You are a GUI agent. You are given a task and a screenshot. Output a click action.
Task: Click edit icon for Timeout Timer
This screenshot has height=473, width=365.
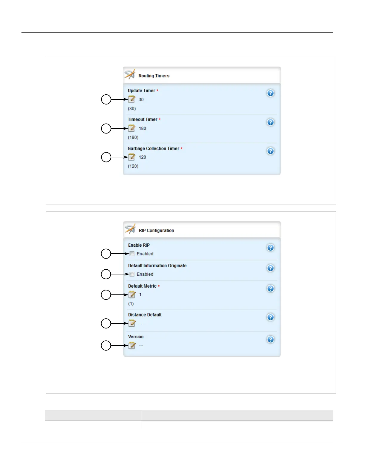click(132, 128)
